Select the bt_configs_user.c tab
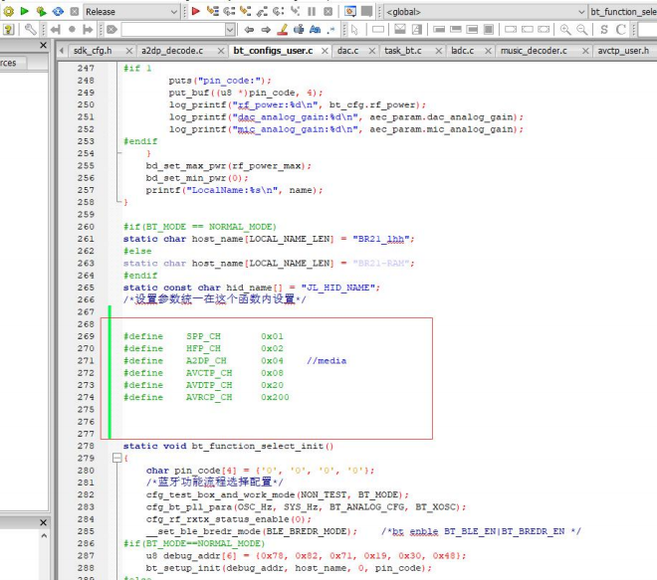The width and height of the screenshot is (657, 580). coord(273,51)
